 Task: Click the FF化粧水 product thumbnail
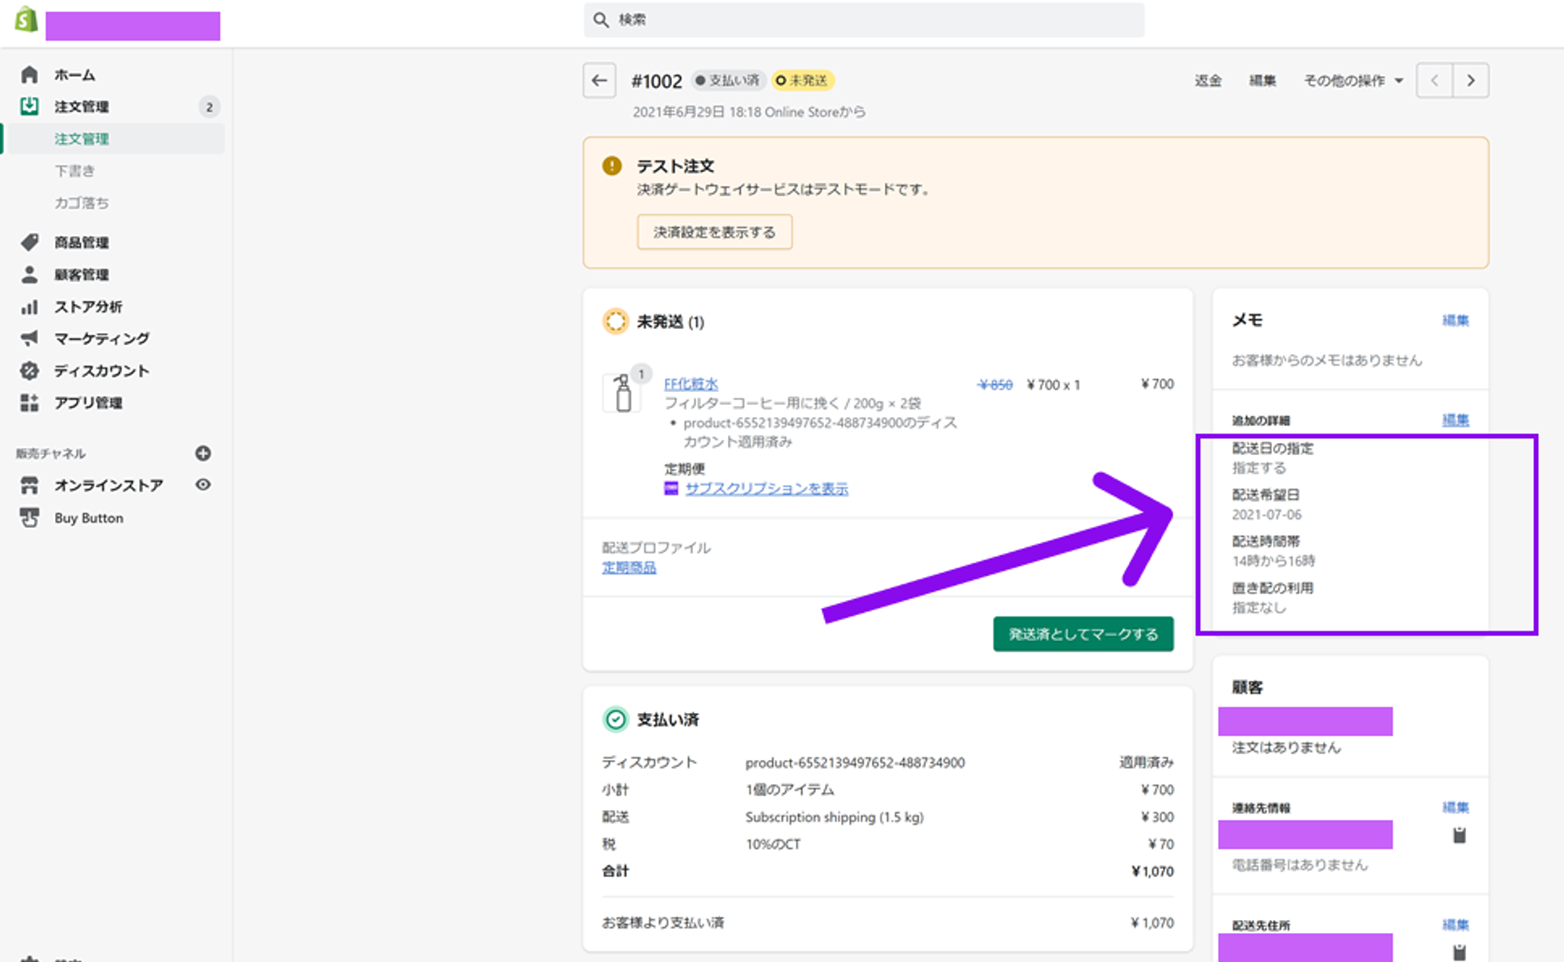[x=622, y=394]
